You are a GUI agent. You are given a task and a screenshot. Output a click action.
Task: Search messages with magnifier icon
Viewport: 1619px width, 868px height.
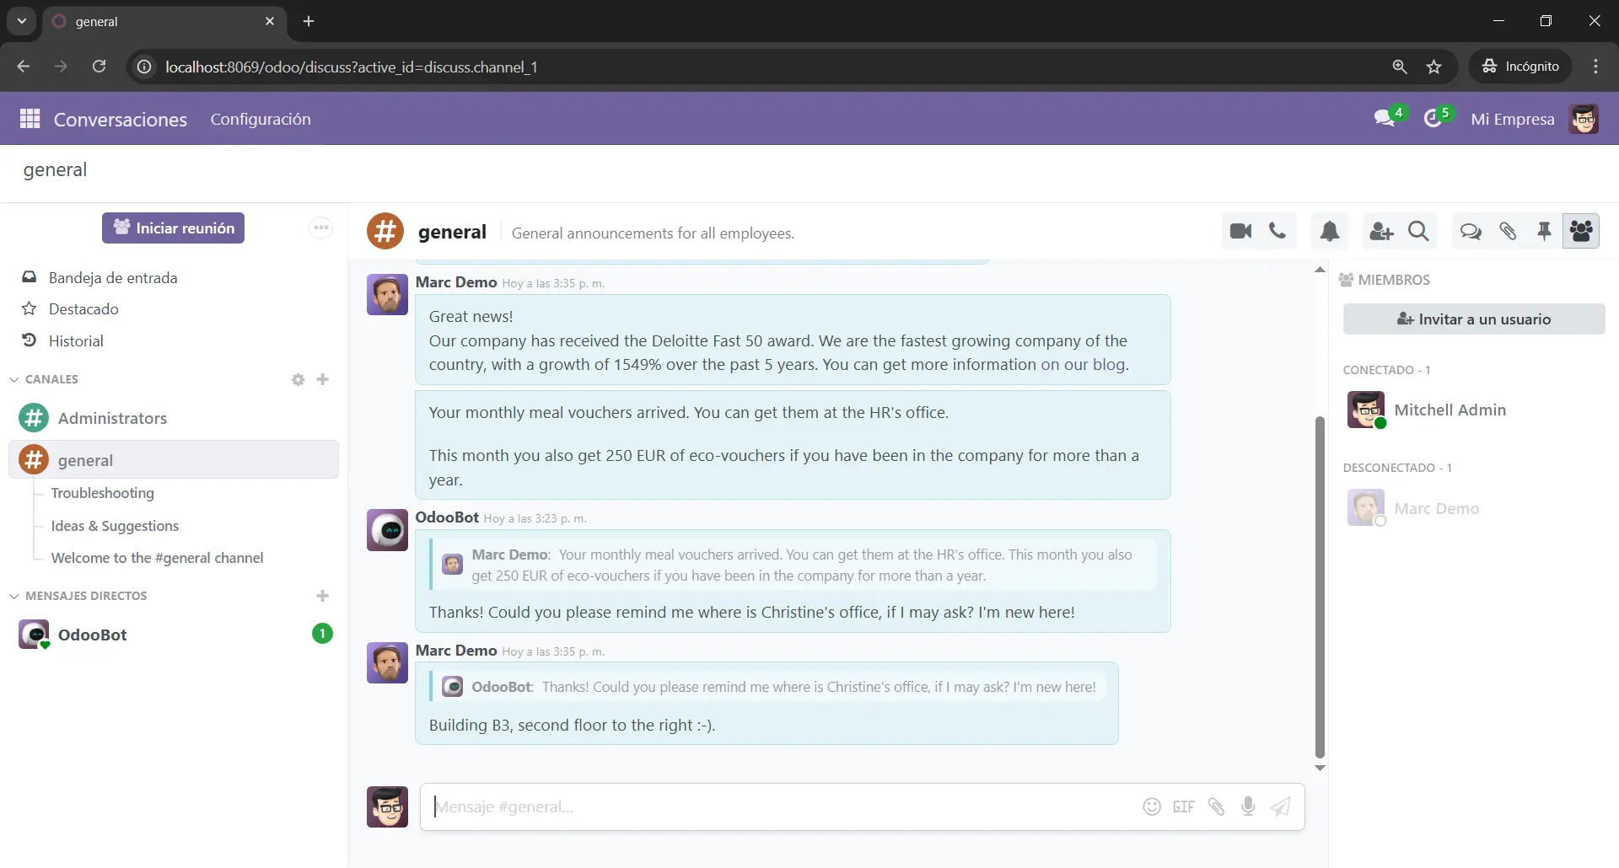pos(1418,232)
